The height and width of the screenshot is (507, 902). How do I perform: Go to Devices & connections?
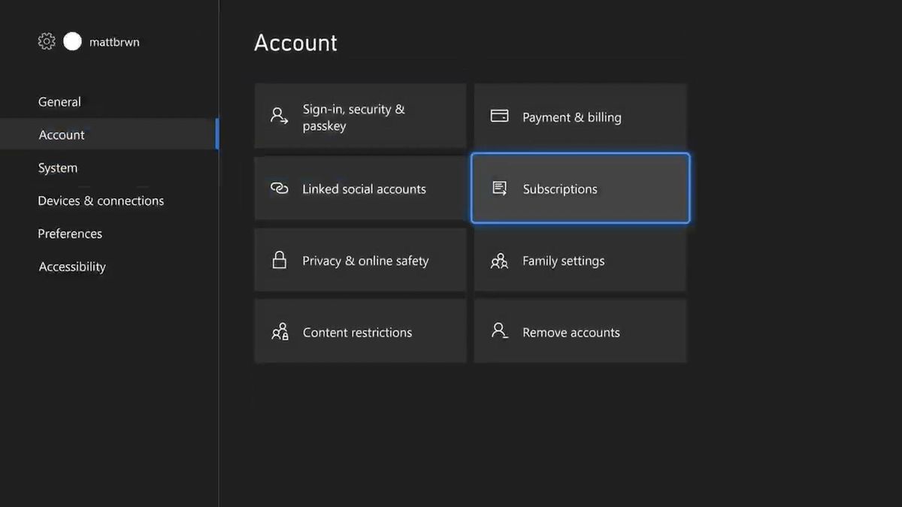point(101,201)
